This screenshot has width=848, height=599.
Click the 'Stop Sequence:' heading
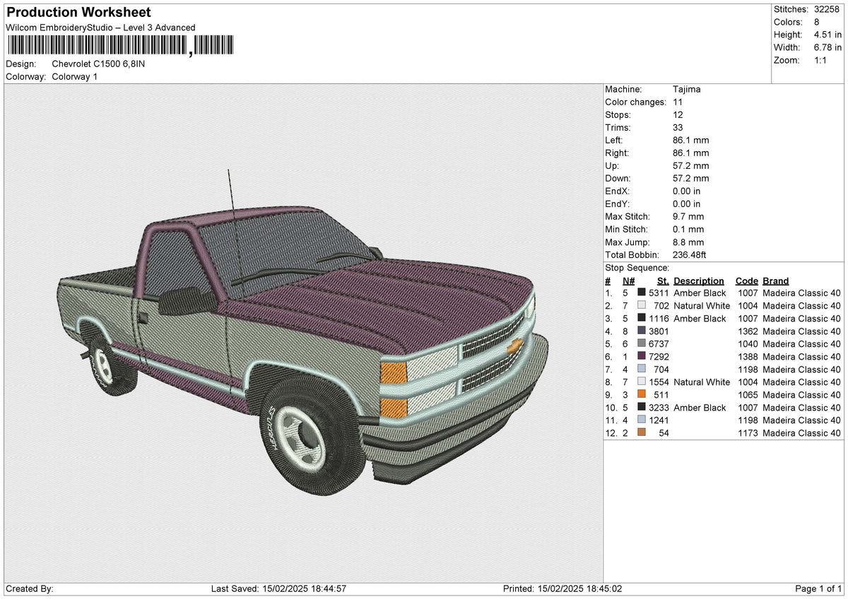coord(637,268)
